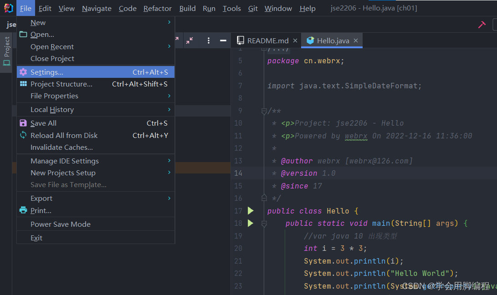The image size is (497, 295).
Task: Toggle Power Save Mode
Action: pyautogui.click(x=96, y=224)
